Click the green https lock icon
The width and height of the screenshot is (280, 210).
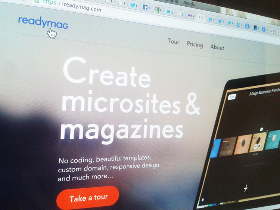[x=37, y=1]
